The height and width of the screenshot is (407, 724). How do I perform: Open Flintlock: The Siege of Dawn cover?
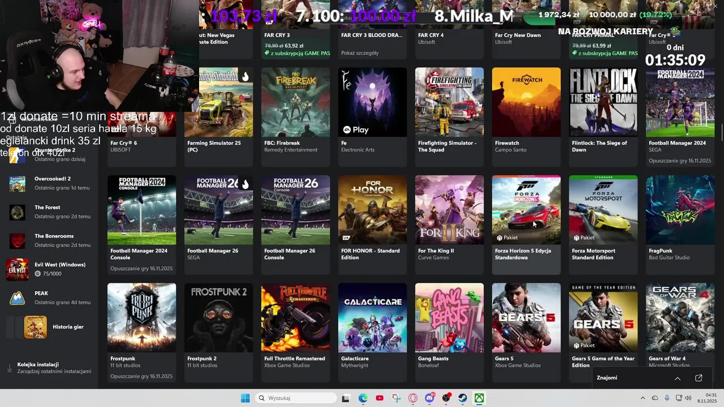[x=603, y=102]
